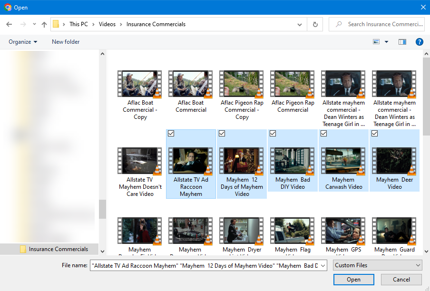Click the file list scroll down arrow
The image size is (430, 291).
pyautogui.click(x=427, y=251)
